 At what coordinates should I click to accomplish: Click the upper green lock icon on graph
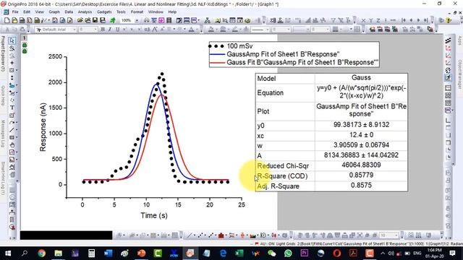[x=25, y=45]
